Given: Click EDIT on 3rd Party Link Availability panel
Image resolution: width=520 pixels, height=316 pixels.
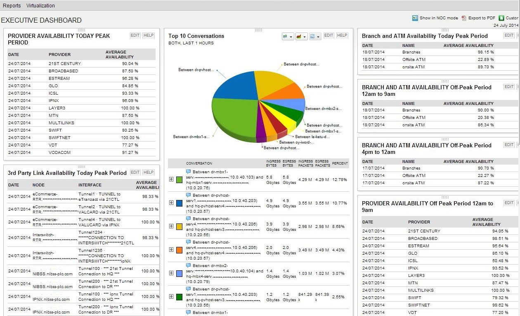Looking at the screenshot, I should pyautogui.click(x=135, y=172).
